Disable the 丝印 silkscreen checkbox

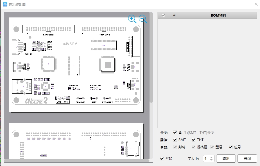[162, 159]
